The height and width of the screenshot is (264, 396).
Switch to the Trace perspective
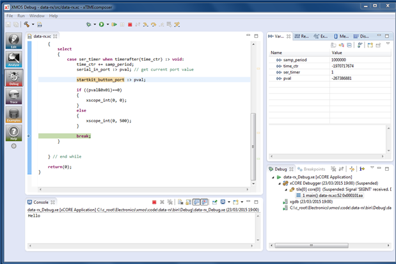point(13,97)
